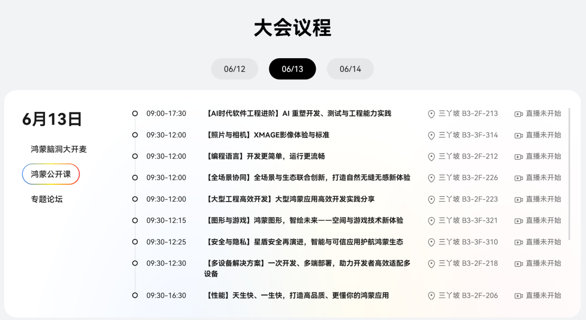Open session 【AI时代软件工程进阶】AI 重塑开发
Image resolution: width=586 pixels, height=320 pixels.
298,114
